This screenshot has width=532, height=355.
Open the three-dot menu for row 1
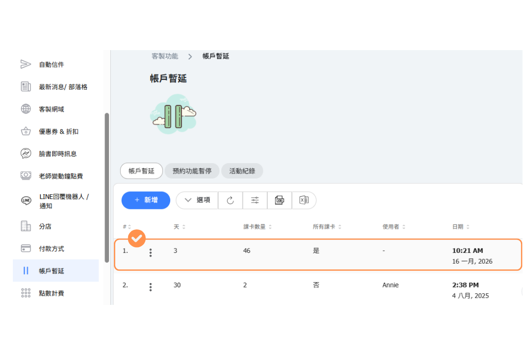coord(151,252)
